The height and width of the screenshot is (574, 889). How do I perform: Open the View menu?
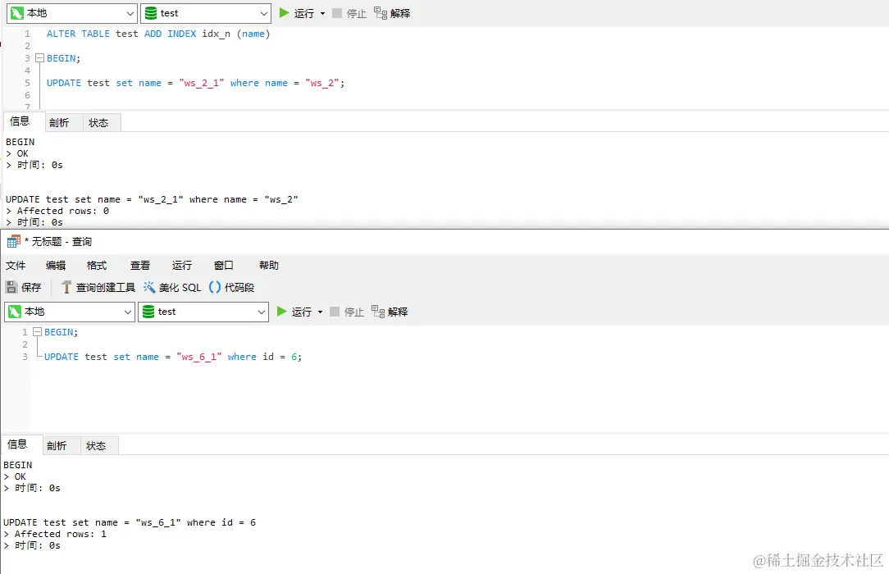[x=140, y=265]
